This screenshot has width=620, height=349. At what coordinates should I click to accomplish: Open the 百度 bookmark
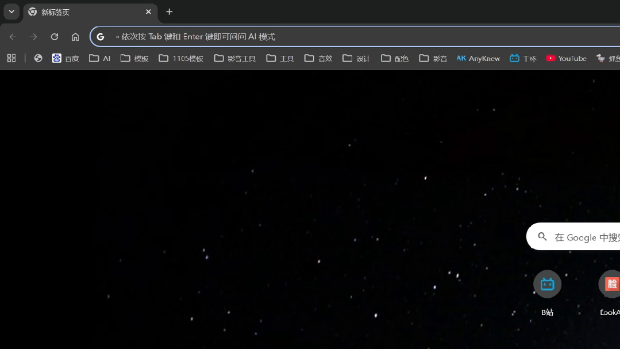66,58
